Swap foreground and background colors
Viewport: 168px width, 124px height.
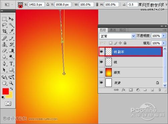click(x=11, y=89)
